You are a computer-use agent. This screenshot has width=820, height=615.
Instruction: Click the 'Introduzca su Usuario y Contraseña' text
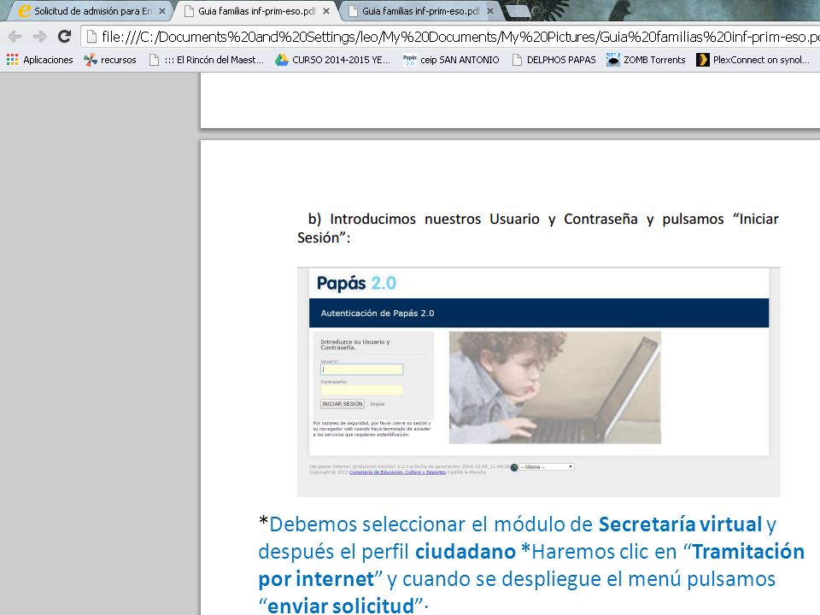[x=355, y=344]
